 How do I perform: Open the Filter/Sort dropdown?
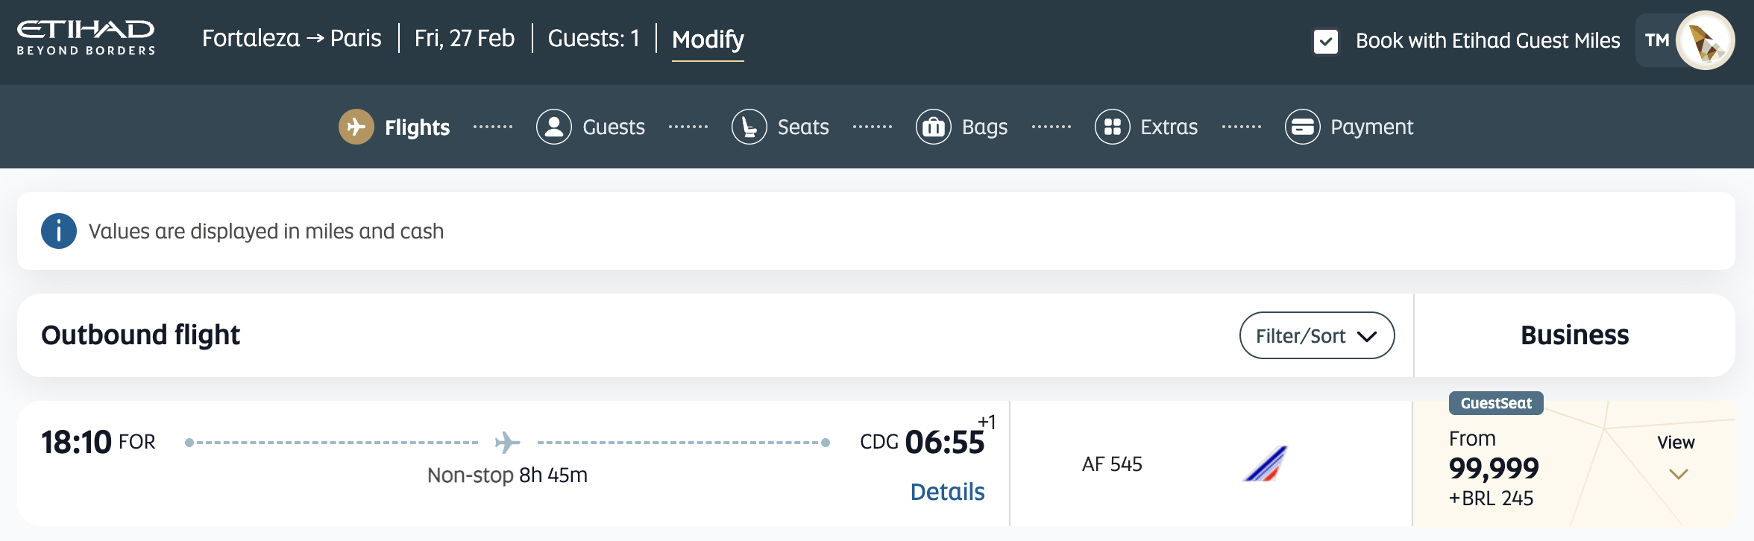(1316, 335)
